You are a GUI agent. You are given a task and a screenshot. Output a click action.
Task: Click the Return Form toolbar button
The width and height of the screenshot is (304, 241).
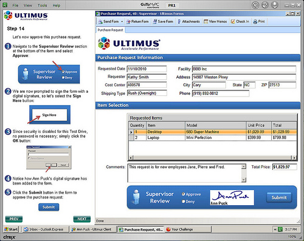(137, 21)
